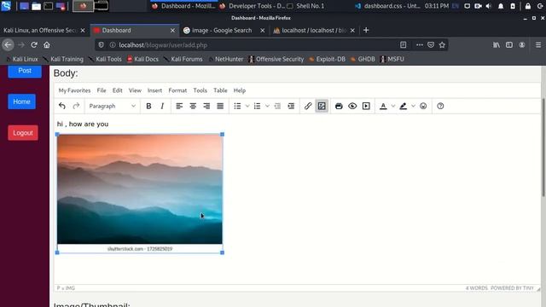Justify the paragraph text
This screenshot has height=307, width=546.
tap(220, 106)
